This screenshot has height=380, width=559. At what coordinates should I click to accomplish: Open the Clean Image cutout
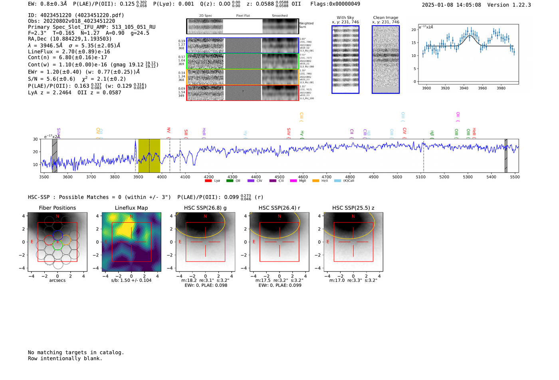(386, 59)
